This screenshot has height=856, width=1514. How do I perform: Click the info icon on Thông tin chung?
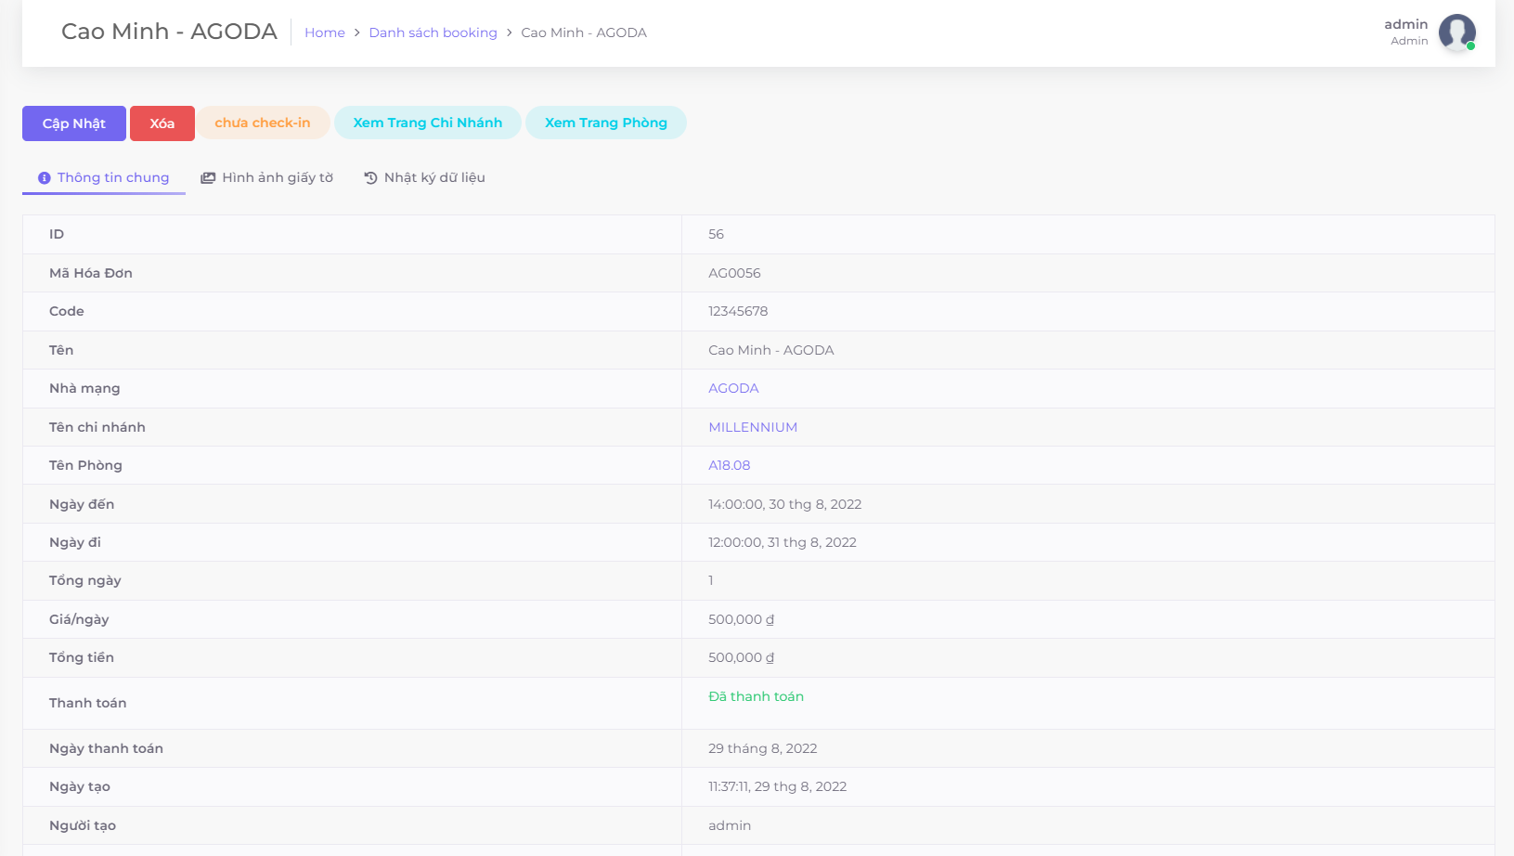click(x=44, y=178)
